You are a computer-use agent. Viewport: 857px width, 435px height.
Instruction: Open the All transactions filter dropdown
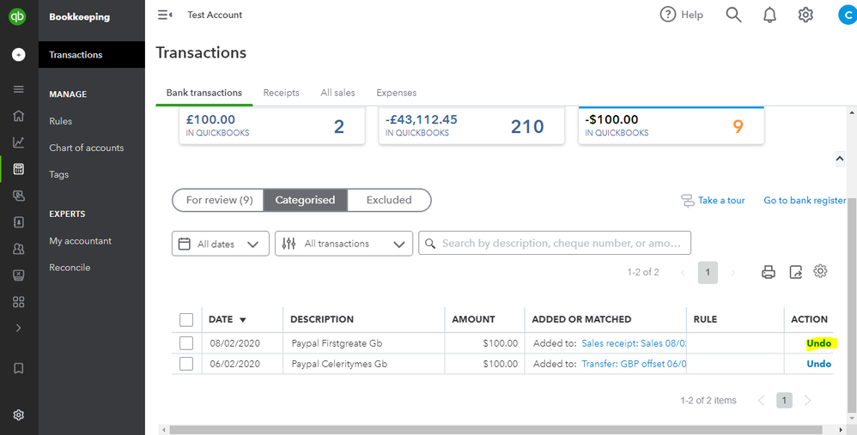(x=343, y=244)
